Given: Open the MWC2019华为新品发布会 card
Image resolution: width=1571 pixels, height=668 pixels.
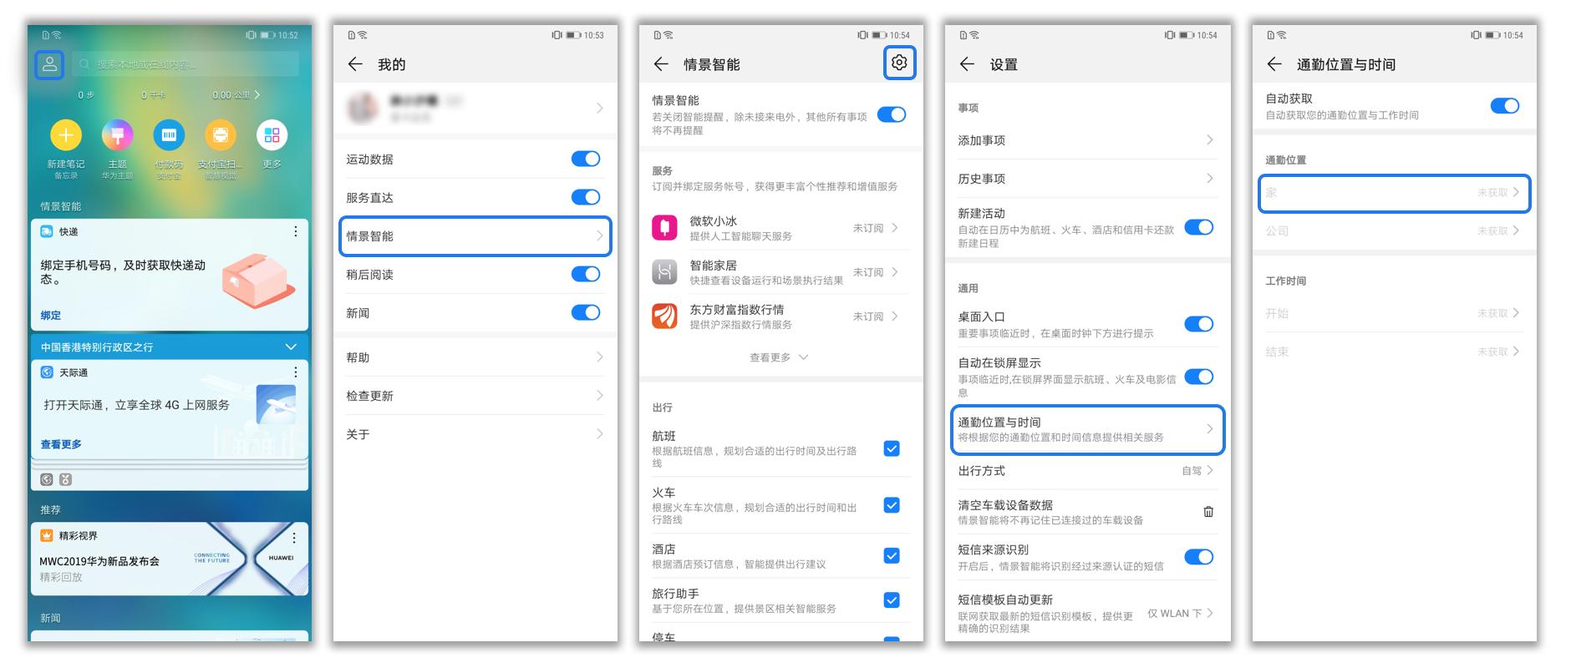Looking at the screenshot, I should (170, 559).
